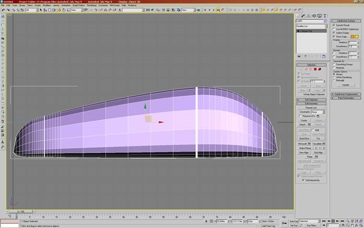Click the Make Planar button
364x228 pixels.
click(x=306, y=148)
